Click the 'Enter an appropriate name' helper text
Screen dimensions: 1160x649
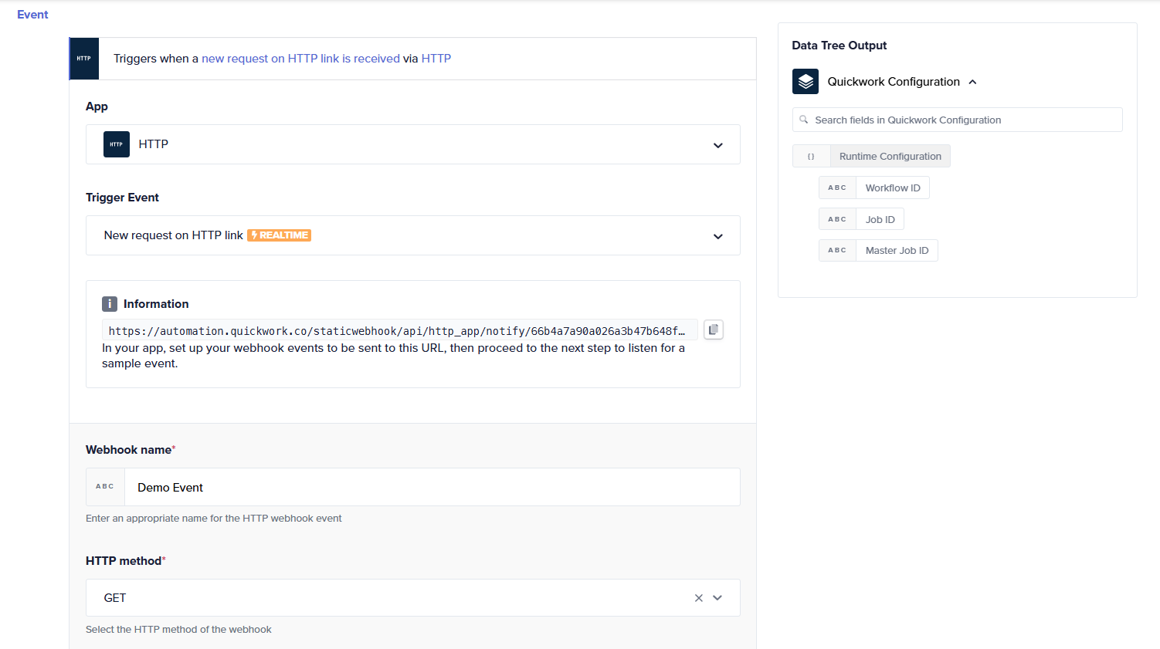point(214,519)
